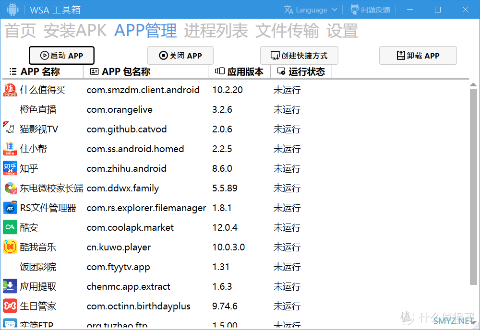
Task: Click version number 9.74.6
Action: point(225,306)
